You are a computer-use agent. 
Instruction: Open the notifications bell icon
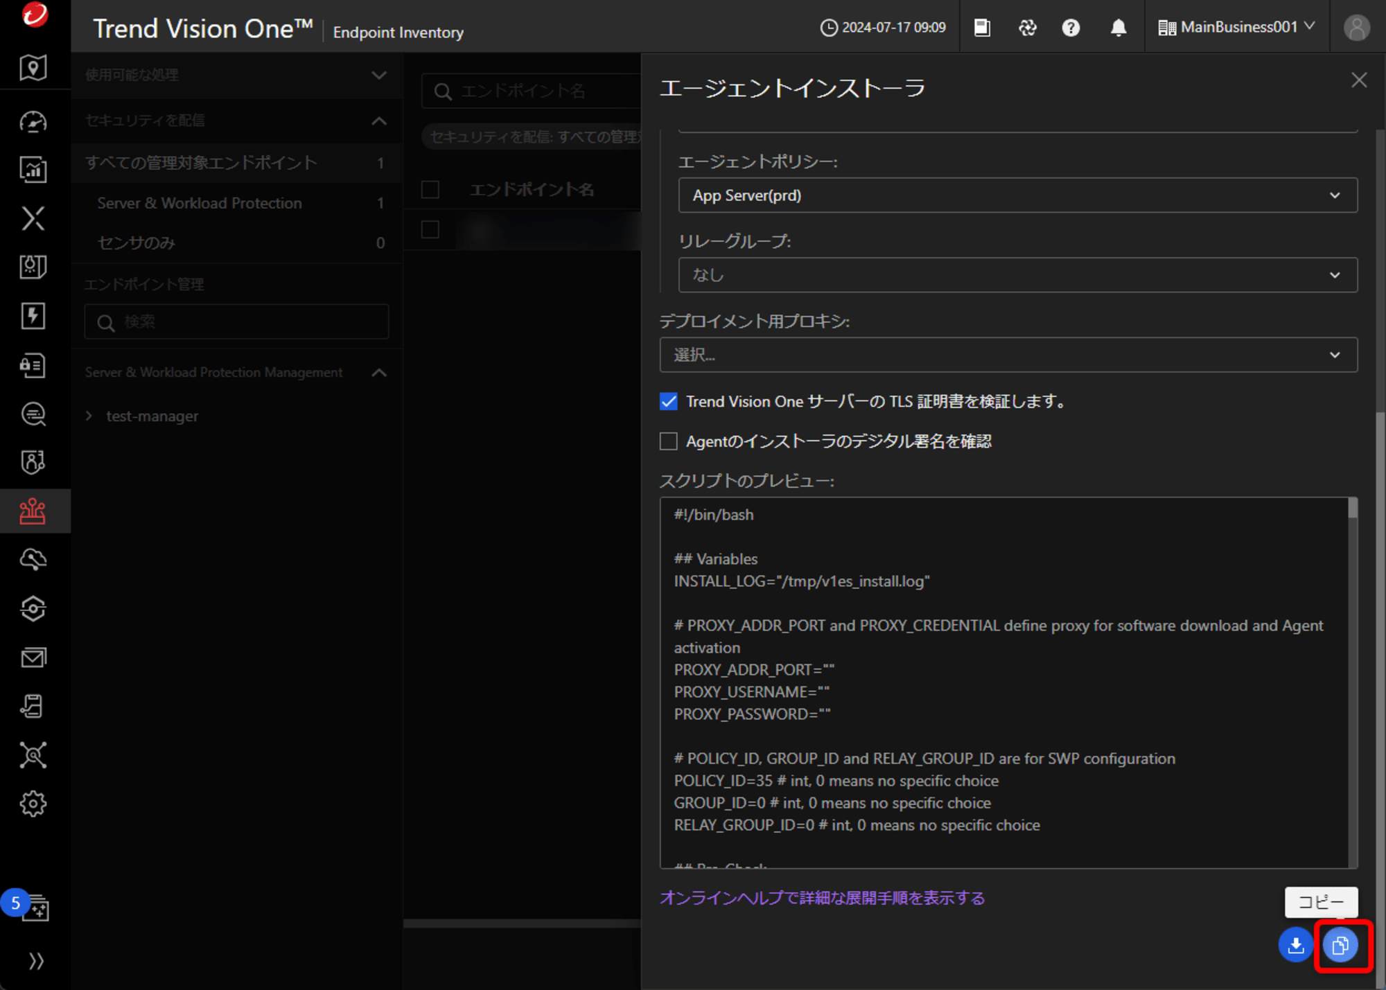pos(1118,28)
